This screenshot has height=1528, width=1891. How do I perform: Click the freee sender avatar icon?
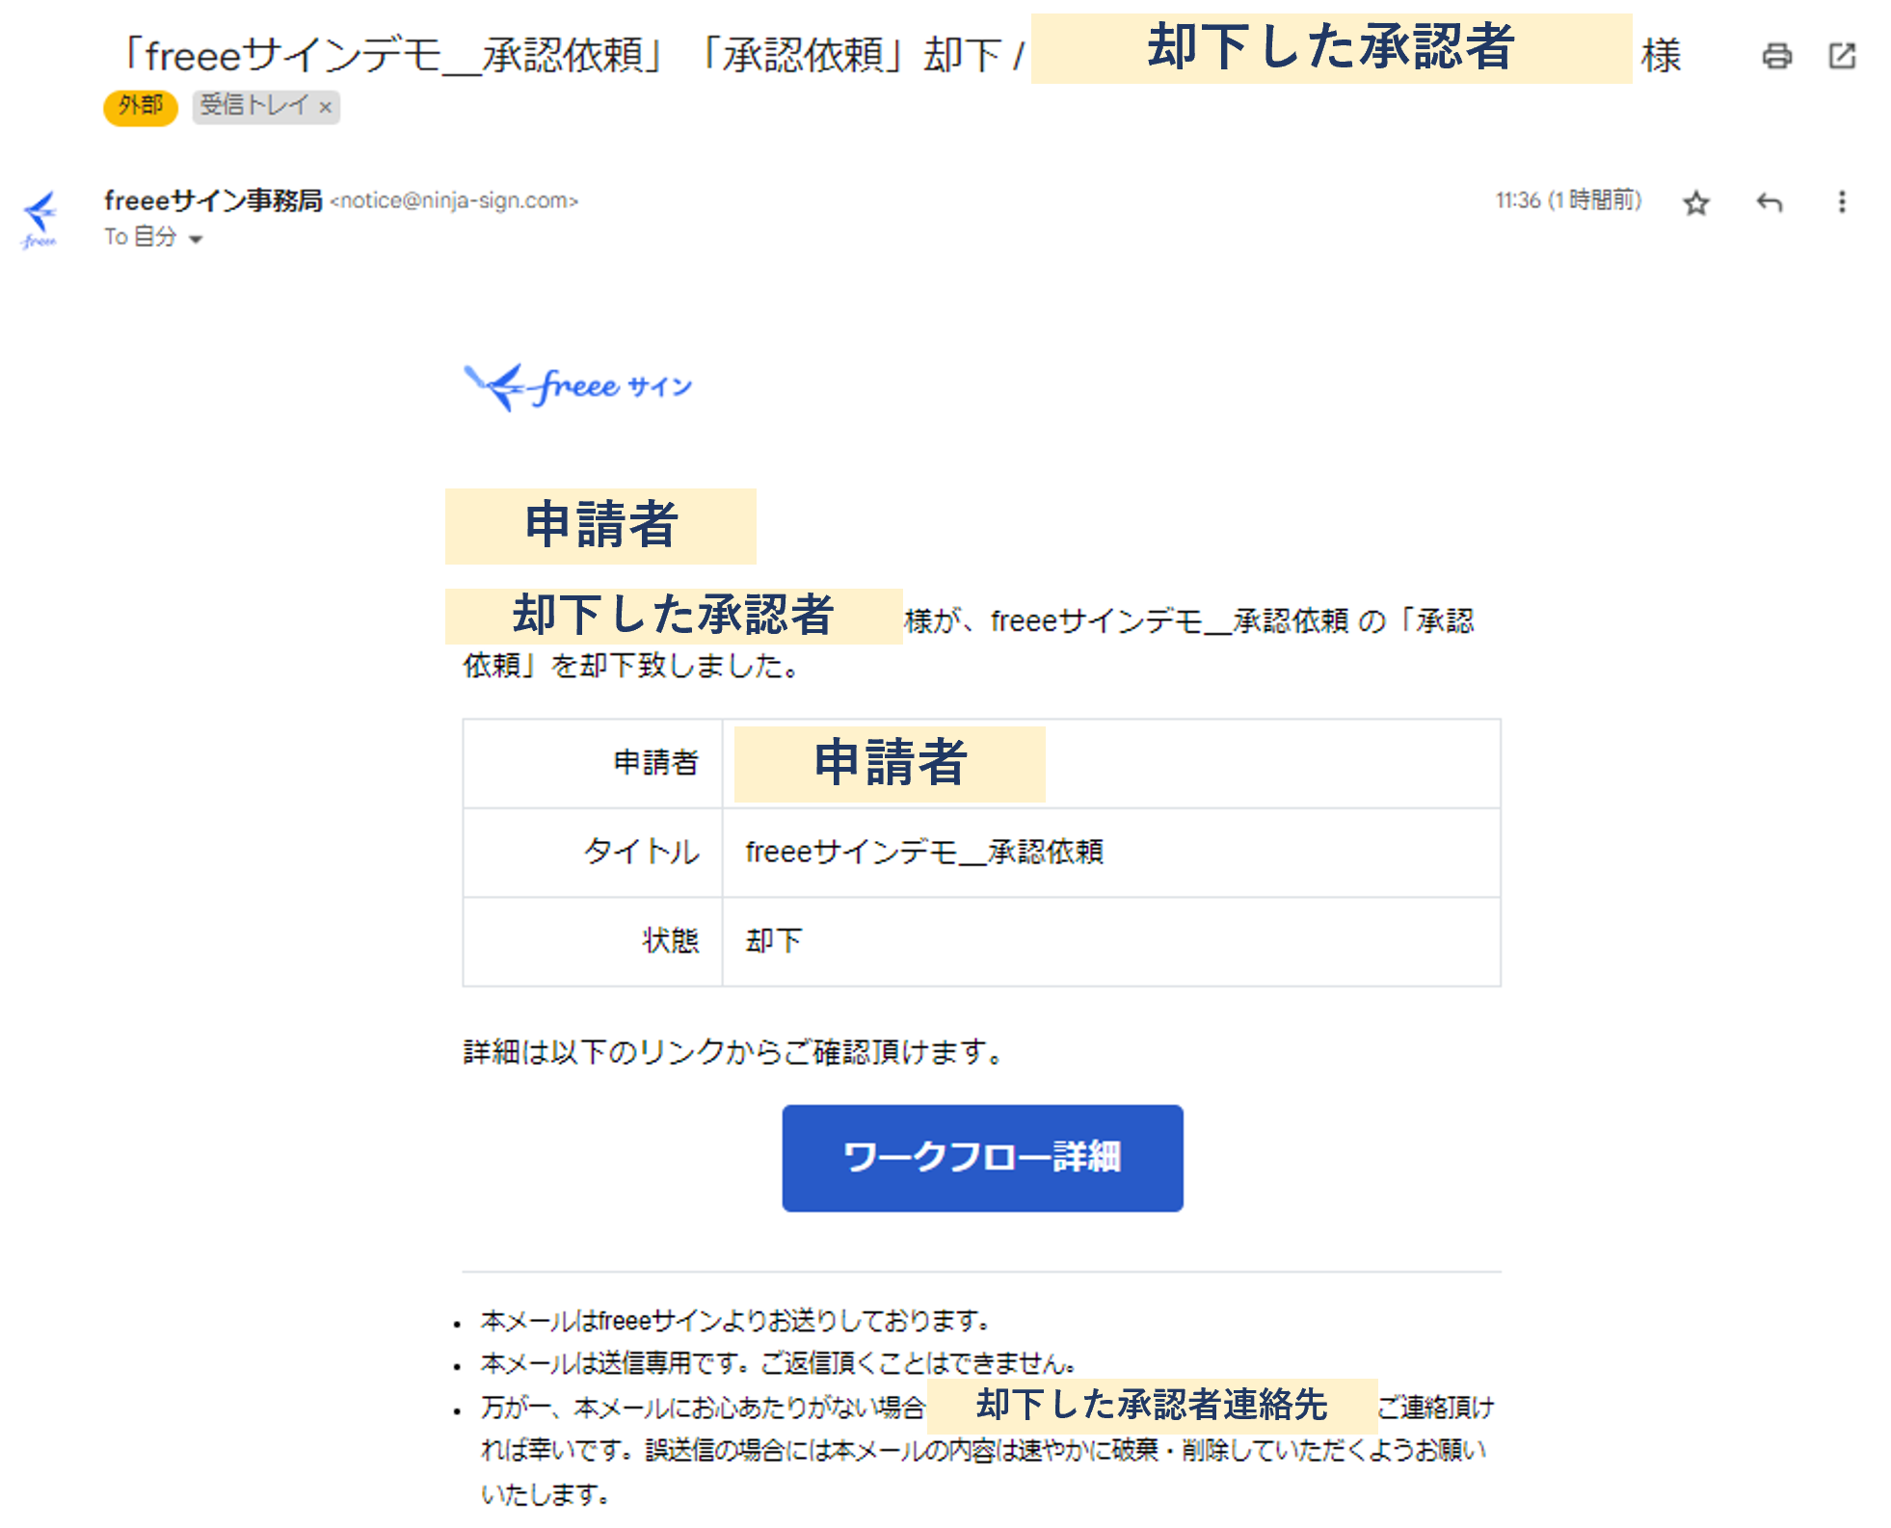[x=40, y=221]
